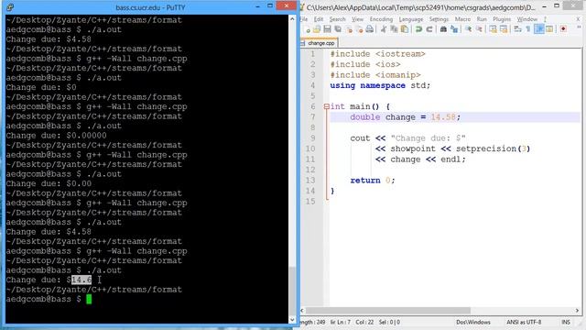Click "#include <iomanip>" line
Image resolution: width=586 pixels, height=330 pixels.
(375, 75)
